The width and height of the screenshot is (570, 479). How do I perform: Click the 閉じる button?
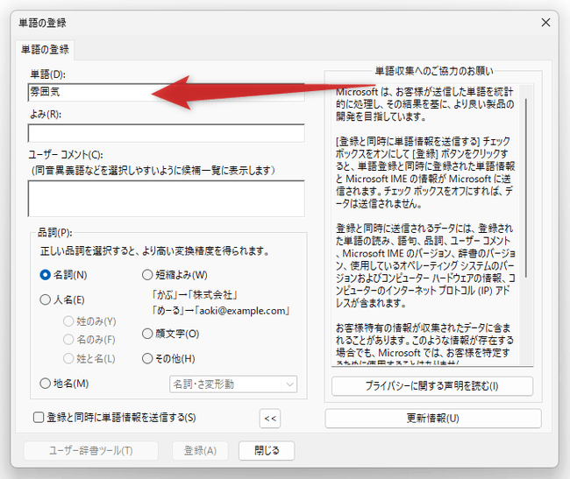tap(267, 451)
